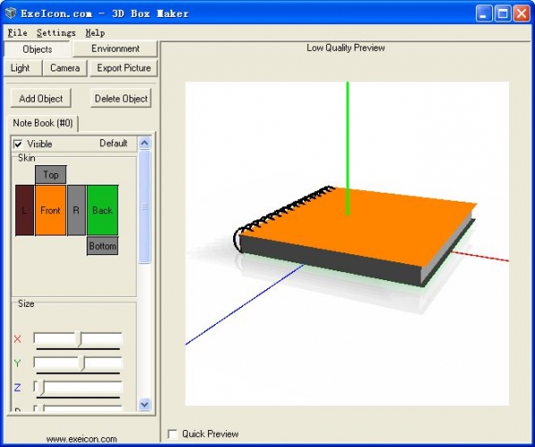Screen dimensions: 535x447
Task: Click the scroll down arrow of object panel
Action: point(145,404)
